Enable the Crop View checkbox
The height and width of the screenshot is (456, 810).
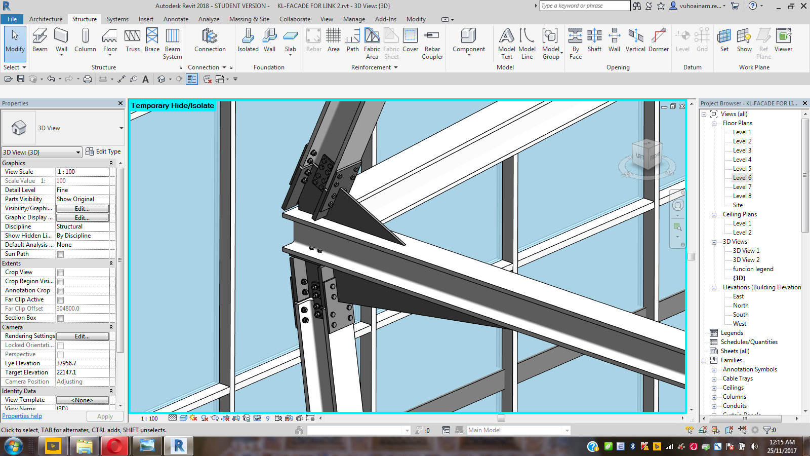coord(61,273)
